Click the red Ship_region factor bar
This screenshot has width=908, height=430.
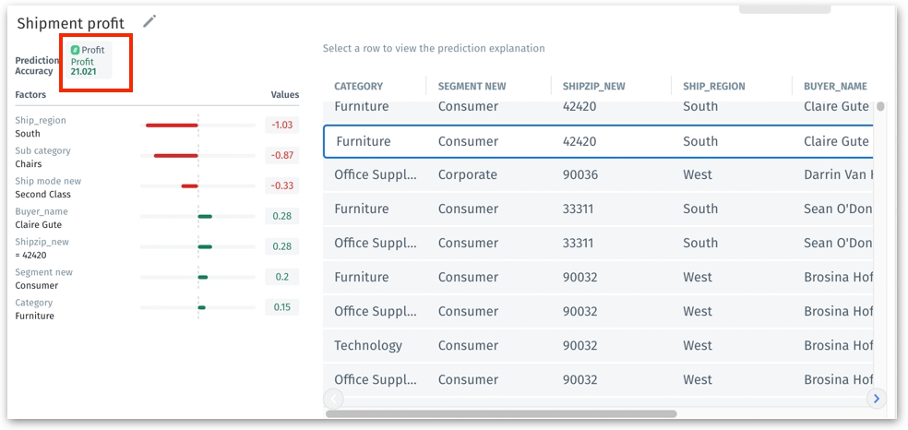coord(172,125)
